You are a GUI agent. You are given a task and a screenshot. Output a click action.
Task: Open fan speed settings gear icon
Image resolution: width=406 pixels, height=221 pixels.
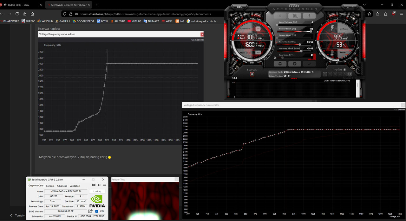(275, 58)
